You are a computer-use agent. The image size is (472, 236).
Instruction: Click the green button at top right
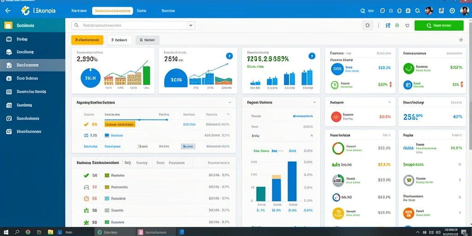tap(439, 26)
